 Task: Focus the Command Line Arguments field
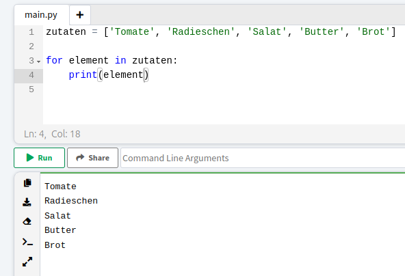[x=263, y=158]
